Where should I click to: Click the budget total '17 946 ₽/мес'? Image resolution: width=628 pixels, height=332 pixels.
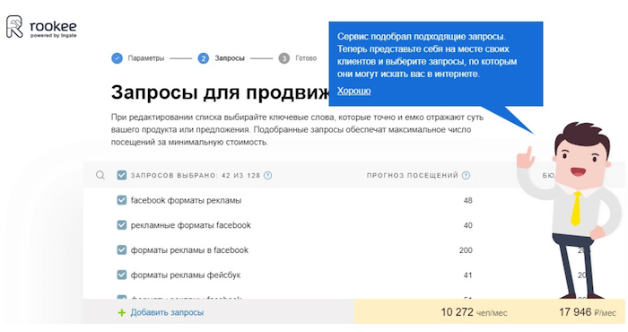(x=587, y=312)
